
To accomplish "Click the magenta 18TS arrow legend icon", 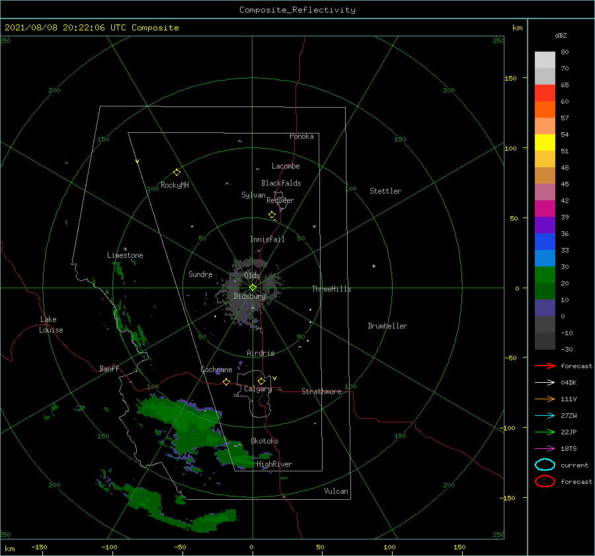I will (x=545, y=449).
